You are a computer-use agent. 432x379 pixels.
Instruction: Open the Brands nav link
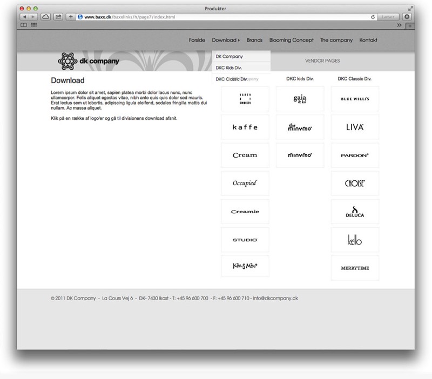pos(254,40)
